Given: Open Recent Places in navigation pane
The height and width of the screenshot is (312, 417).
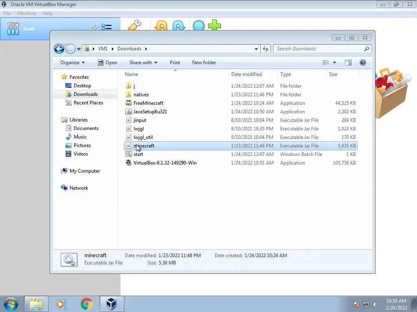Looking at the screenshot, I should 88,103.
